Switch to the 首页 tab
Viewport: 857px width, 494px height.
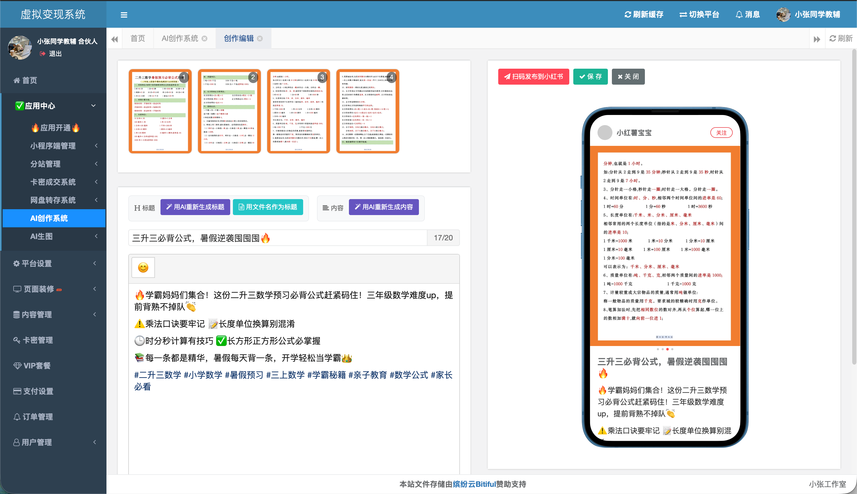tap(138, 39)
